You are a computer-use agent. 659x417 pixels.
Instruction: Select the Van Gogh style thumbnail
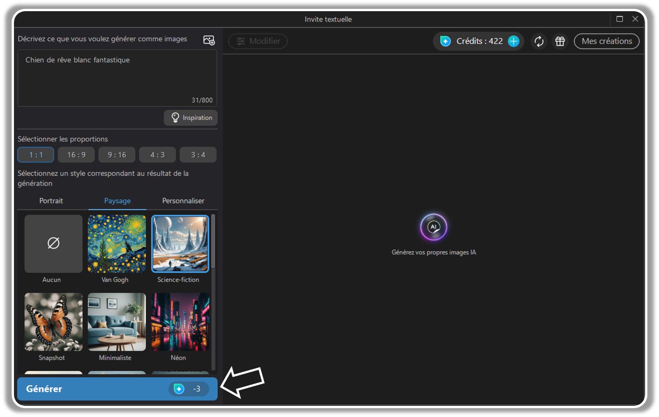pyautogui.click(x=116, y=243)
